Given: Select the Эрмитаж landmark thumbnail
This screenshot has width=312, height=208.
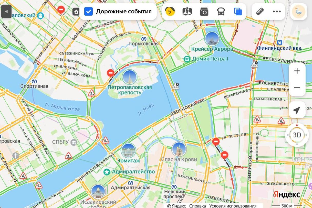Looking at the screenshot, I should point(128,150).
